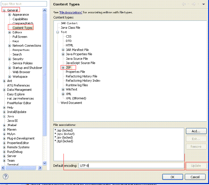Viewport: 209px width, 185px height.
Task: Select ATG Preferences page
Action: (x=19, y=85)
